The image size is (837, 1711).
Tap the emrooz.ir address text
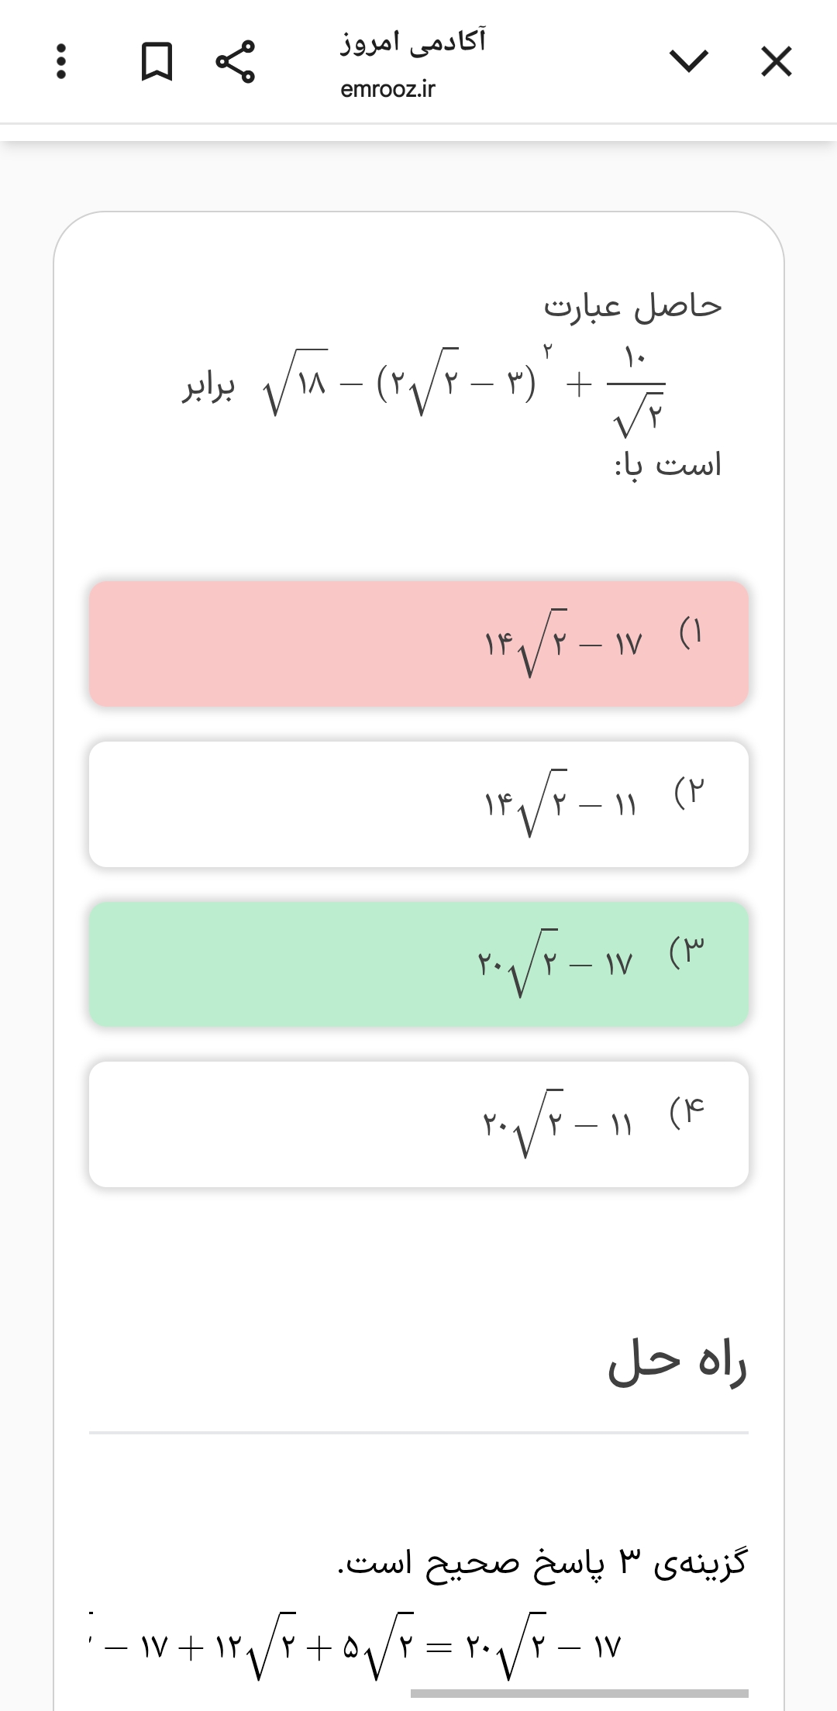click(387, 89)
